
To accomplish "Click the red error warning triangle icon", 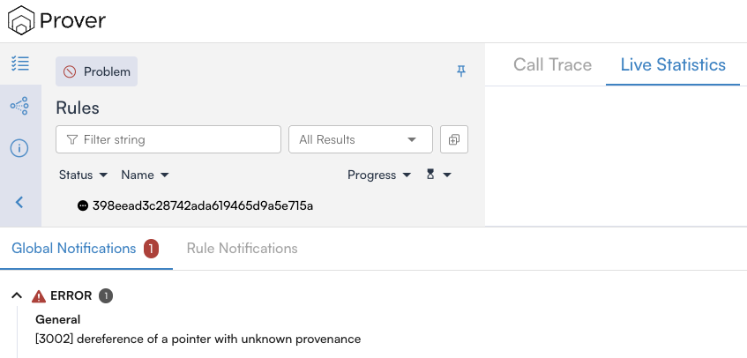I will (39, 296).
